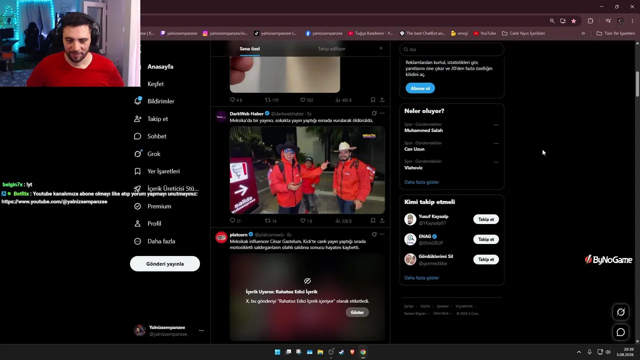Share the DarkWeb Haber post
640x360 pixels.
click(x=382, y=220)
